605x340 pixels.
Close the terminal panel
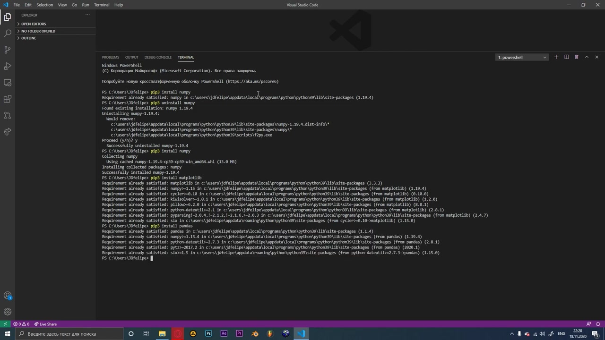pyautogui.click(x=596, y=57)
